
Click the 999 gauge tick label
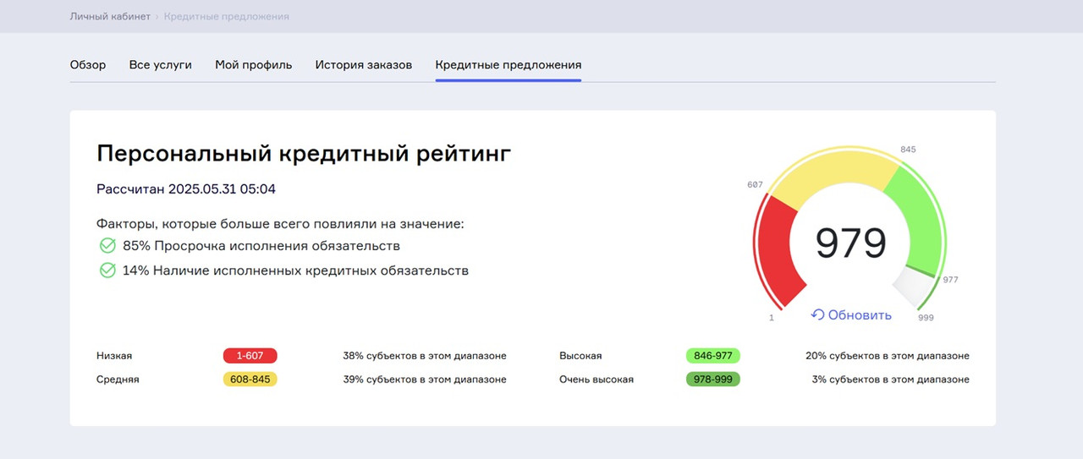point(926,318)
